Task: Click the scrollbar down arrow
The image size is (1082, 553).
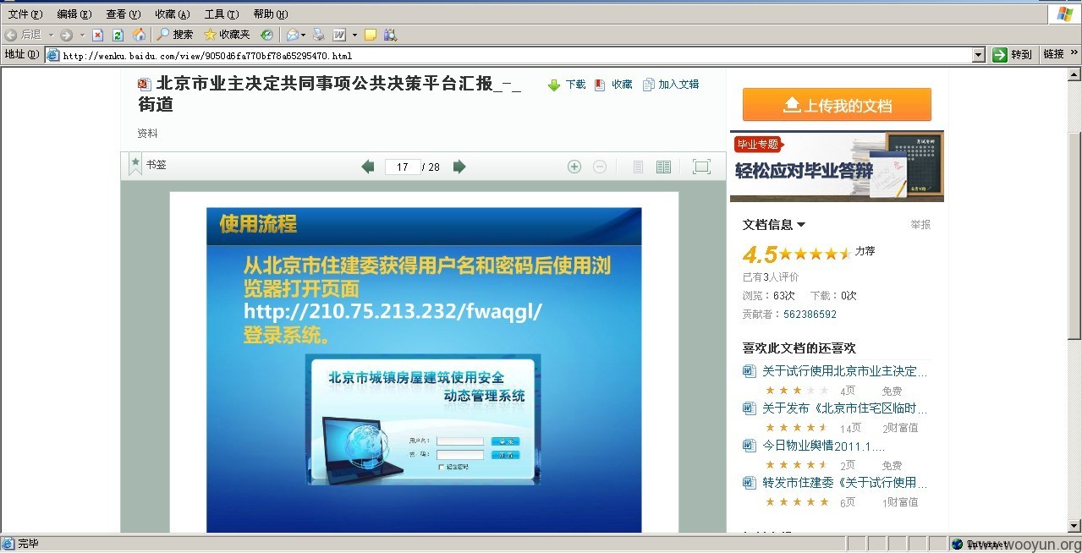Action: coord(1074,526)
